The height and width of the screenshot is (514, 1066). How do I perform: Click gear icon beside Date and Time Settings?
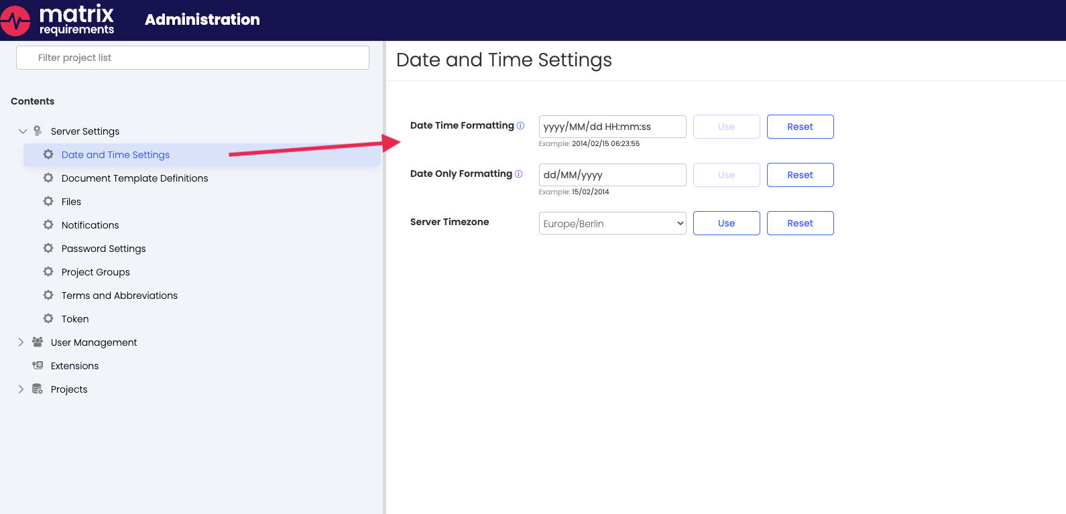(48, 154)
